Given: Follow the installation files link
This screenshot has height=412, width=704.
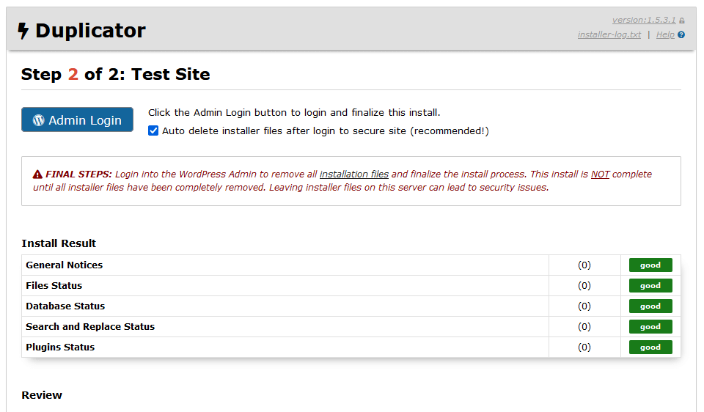Looking at the screenshot, I should click(353, 174).
